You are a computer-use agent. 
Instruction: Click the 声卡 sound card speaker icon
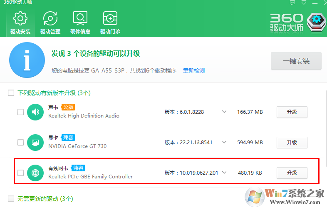(35, 112)
